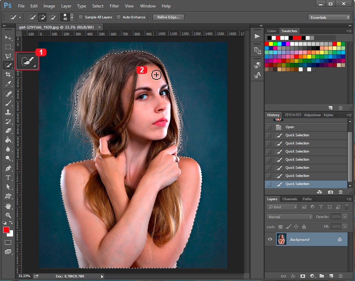The width and height of the screenshot is (355, 281).
Task: Open the Filter menu
Action: click(114, 6)
